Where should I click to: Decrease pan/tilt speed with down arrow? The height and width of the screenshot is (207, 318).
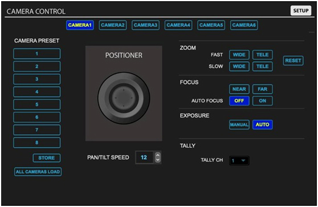tap(158, 160)
